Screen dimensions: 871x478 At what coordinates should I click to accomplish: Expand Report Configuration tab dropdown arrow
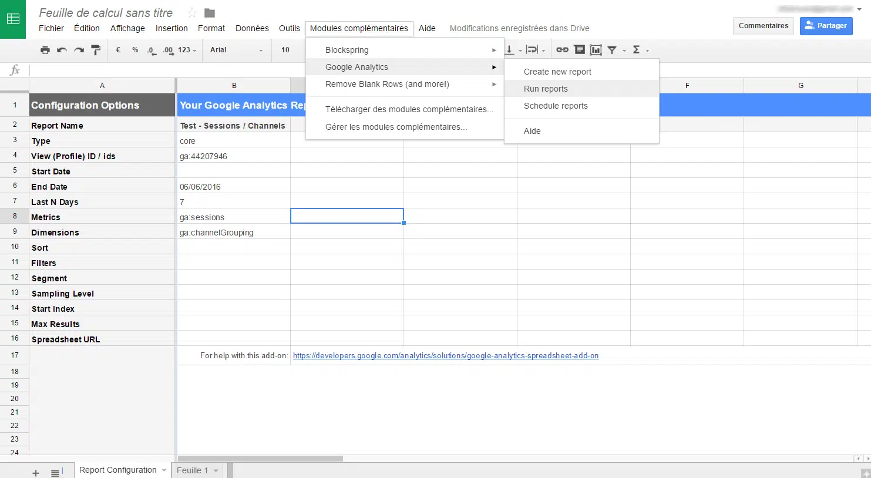coord(164,470)
